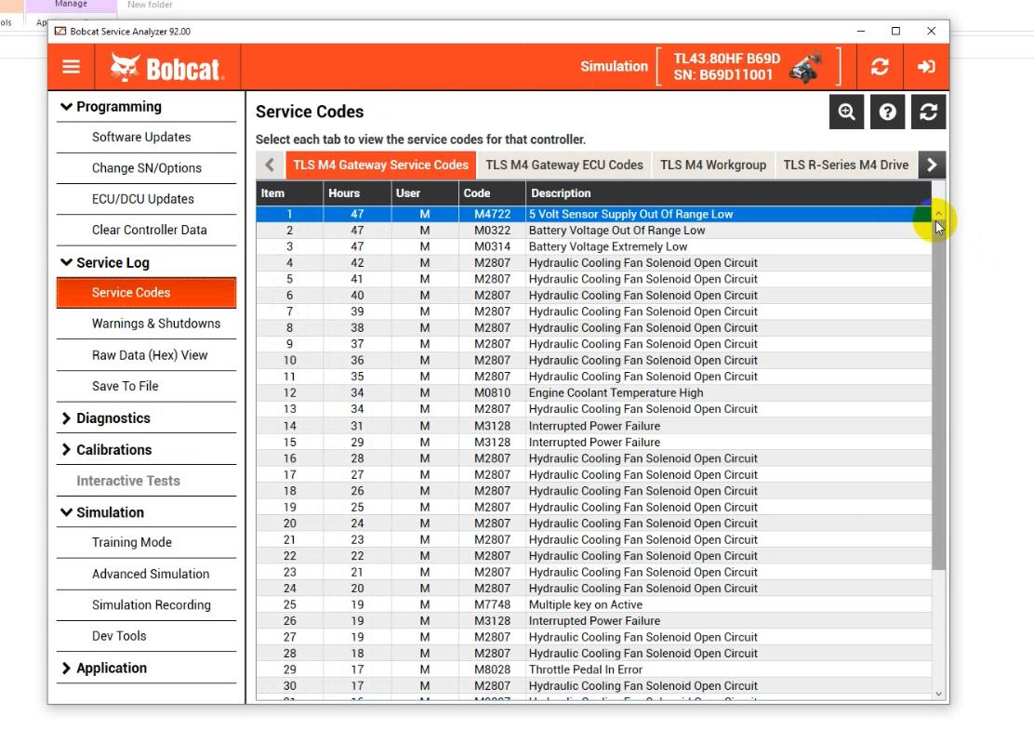Click code M7748 cell

click(492, 604)
